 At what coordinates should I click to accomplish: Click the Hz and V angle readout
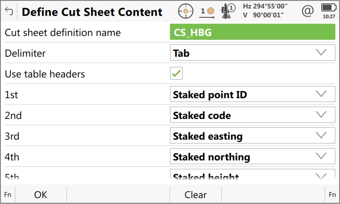coord(265,11)
